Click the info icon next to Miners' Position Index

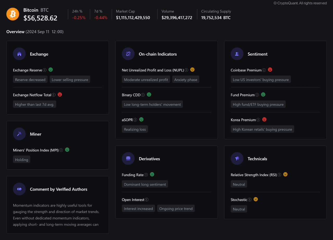[x=61, y=150]
